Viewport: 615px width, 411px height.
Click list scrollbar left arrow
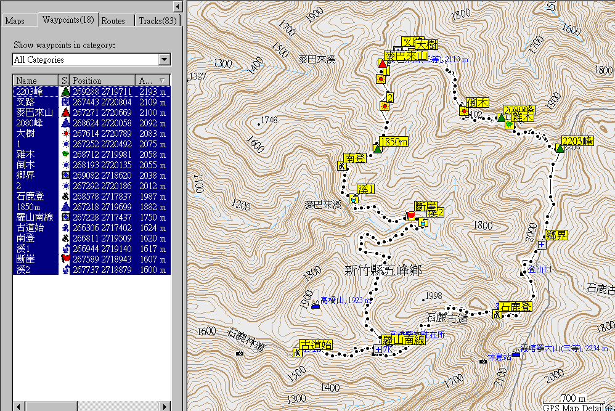[x=19, y=406]
